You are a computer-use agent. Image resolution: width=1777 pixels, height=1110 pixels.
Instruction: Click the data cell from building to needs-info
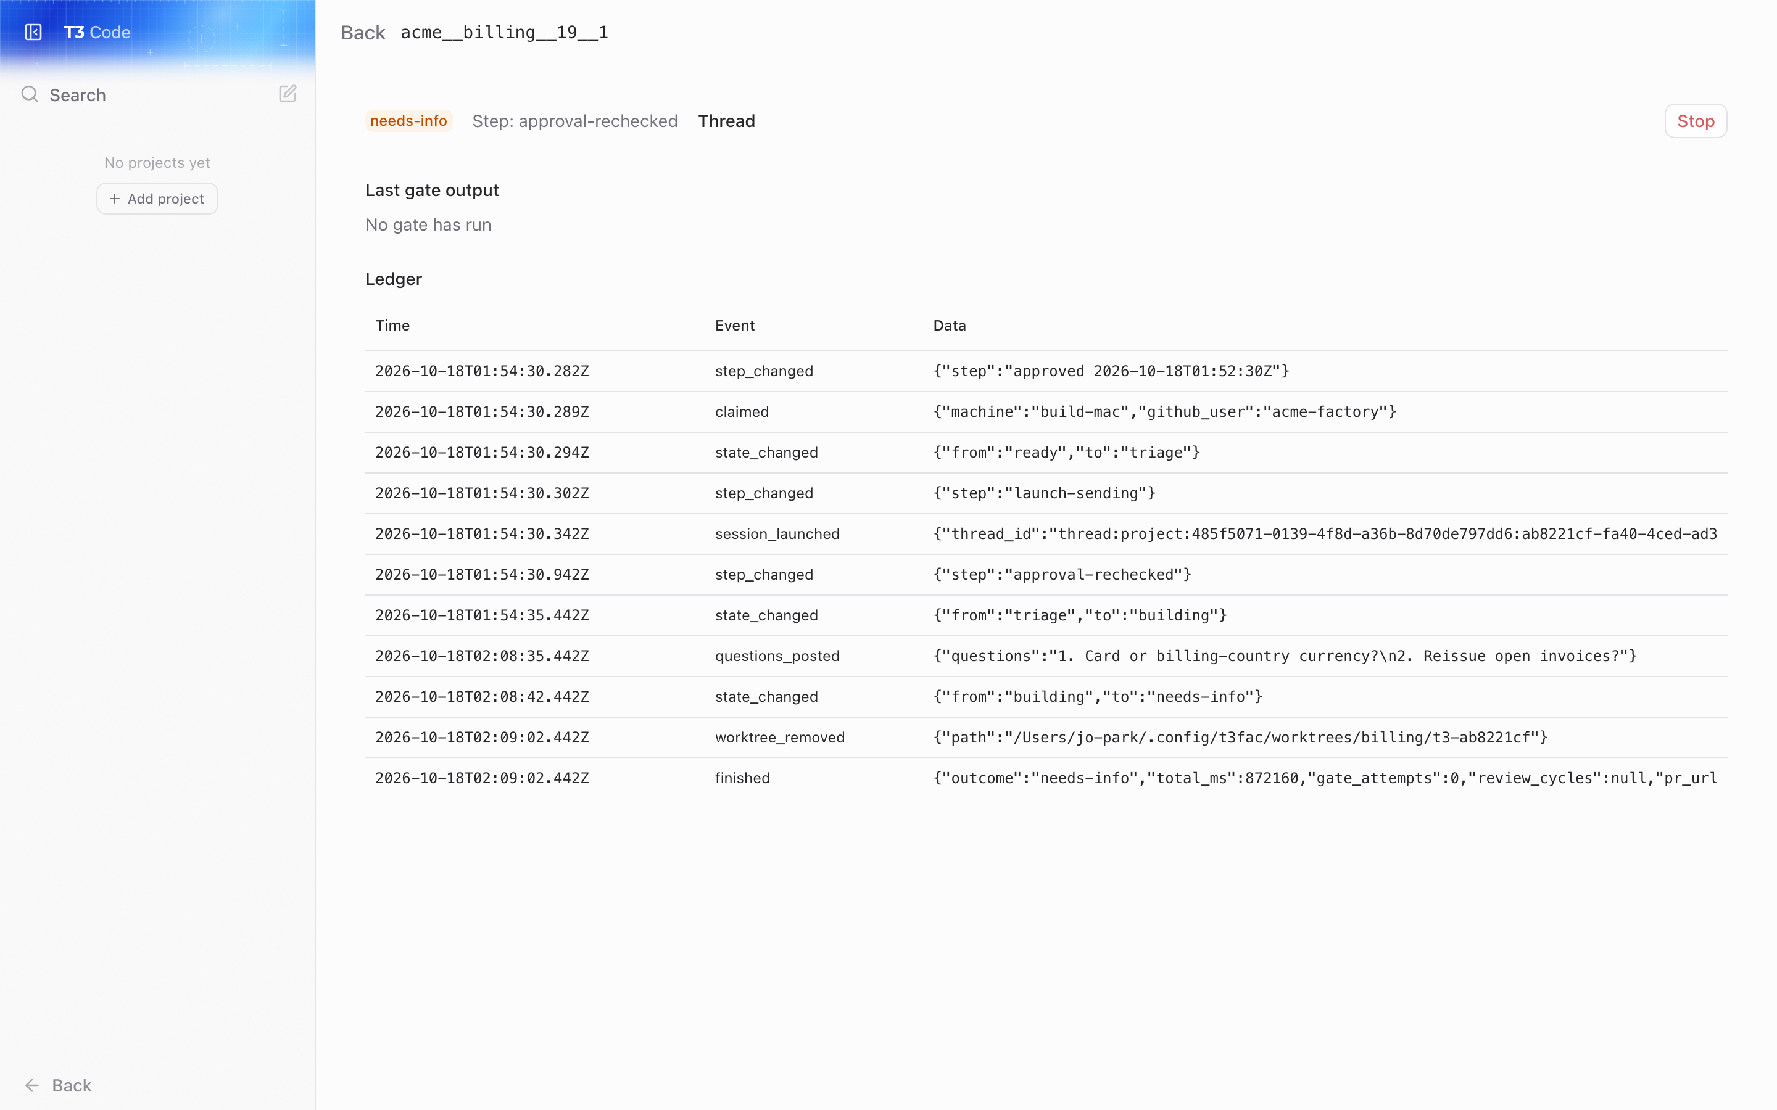pyautogui.click(x=1098, y=697)
